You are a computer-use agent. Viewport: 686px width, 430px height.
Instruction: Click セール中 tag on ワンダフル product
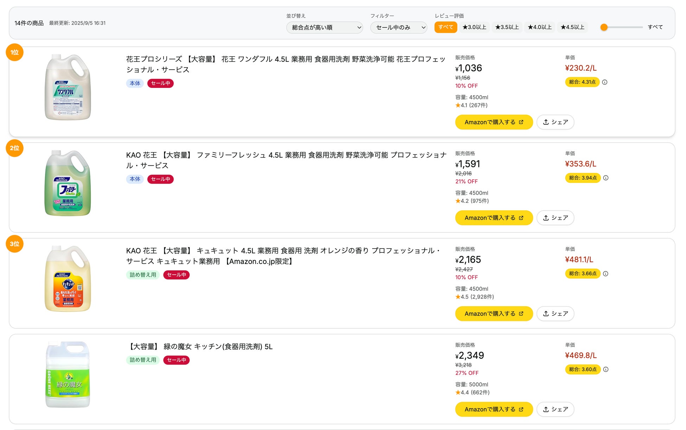(160, 83)
